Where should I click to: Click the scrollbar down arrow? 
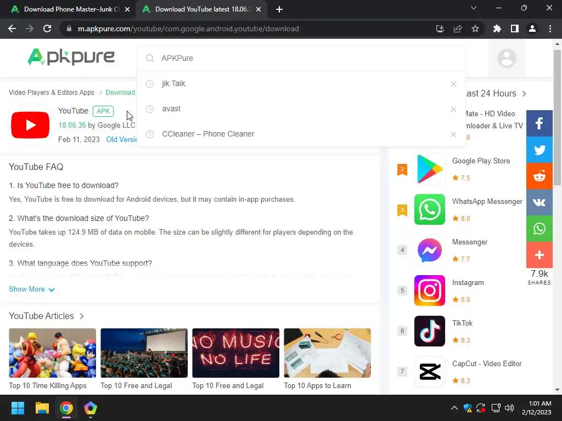click(557, 390)
